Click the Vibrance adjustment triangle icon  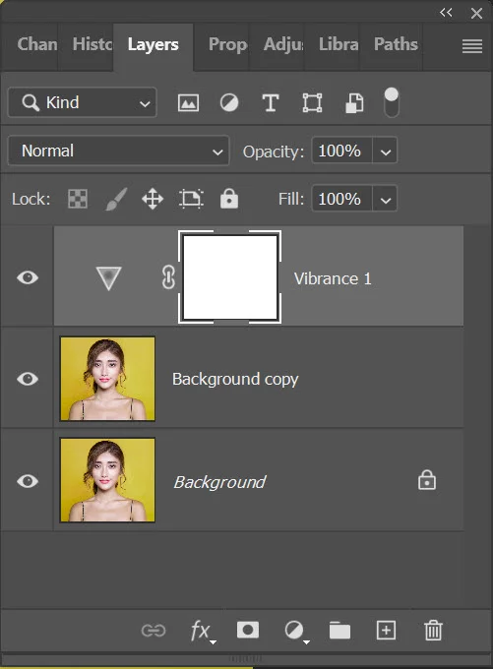coord(108,278)
